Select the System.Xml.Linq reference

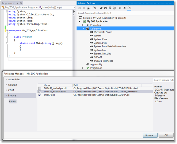click(103, 54)
